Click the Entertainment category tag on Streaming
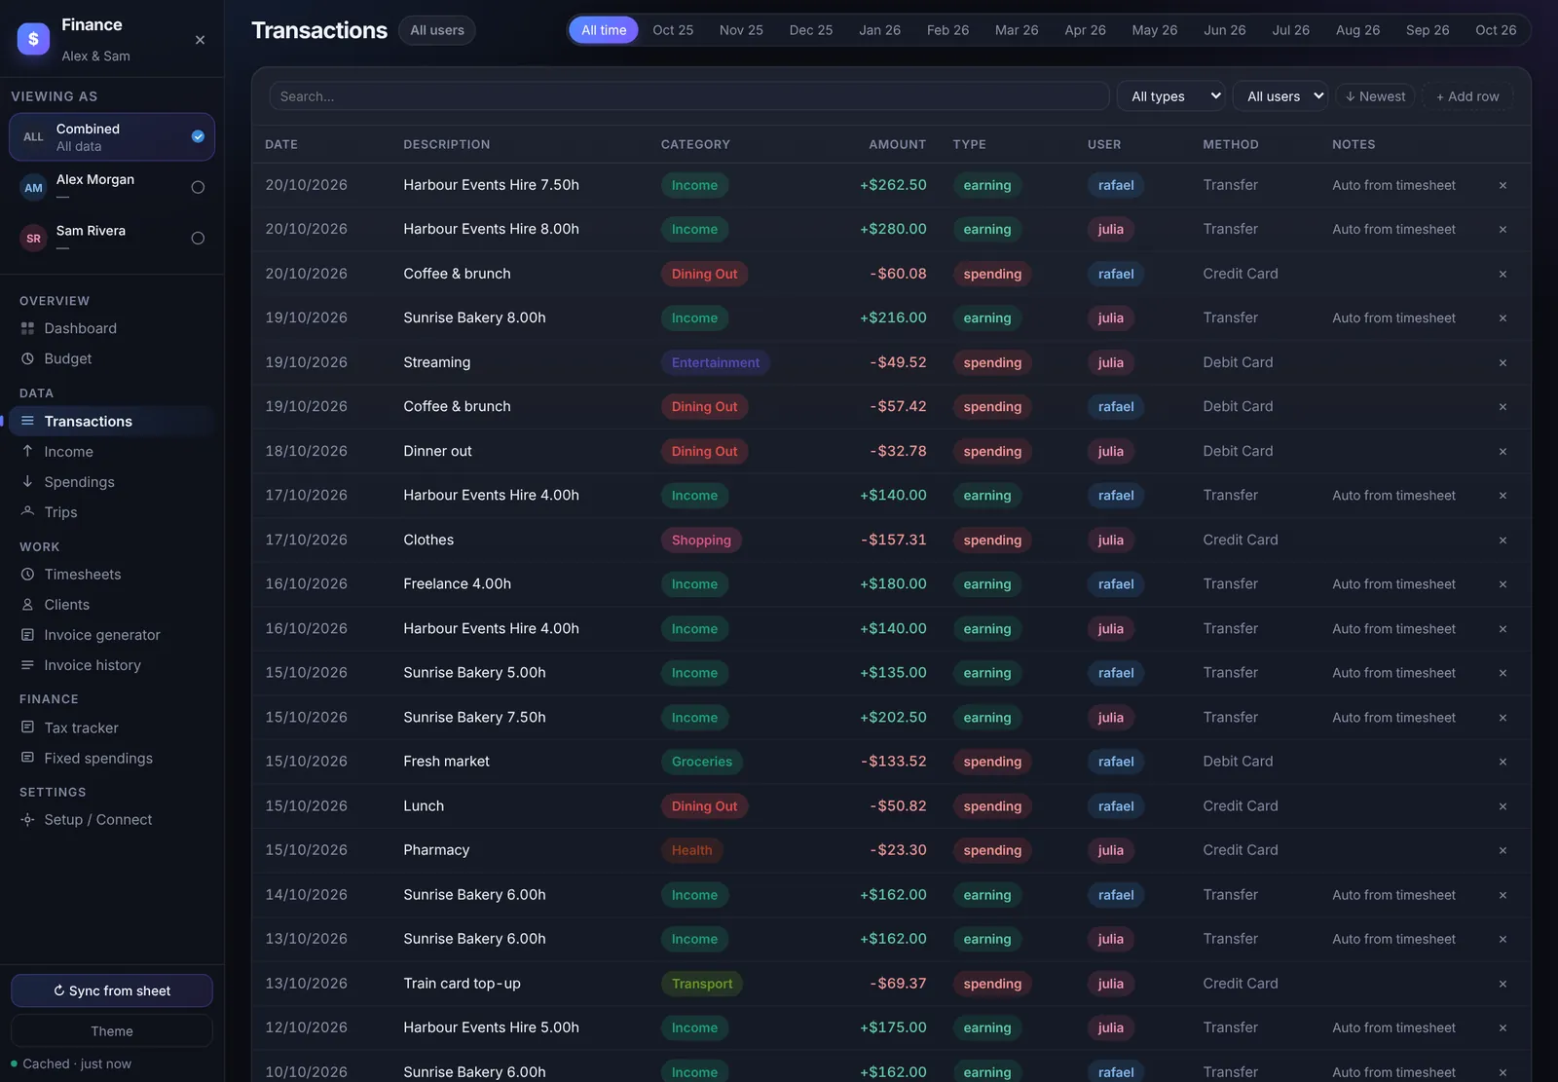1558x1082 pixels. point(716,362)
